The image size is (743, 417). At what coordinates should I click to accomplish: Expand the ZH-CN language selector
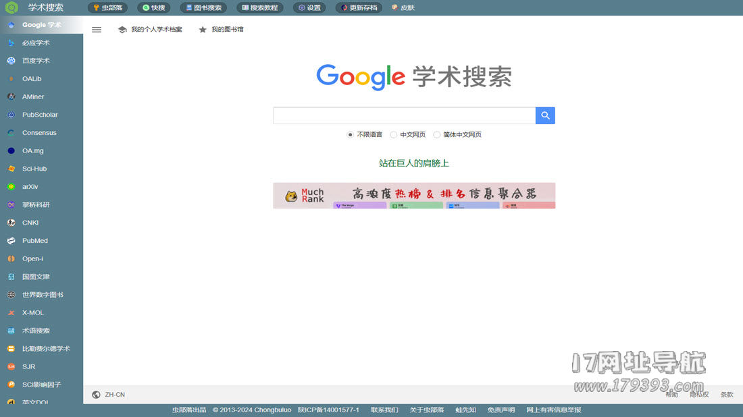115,395
